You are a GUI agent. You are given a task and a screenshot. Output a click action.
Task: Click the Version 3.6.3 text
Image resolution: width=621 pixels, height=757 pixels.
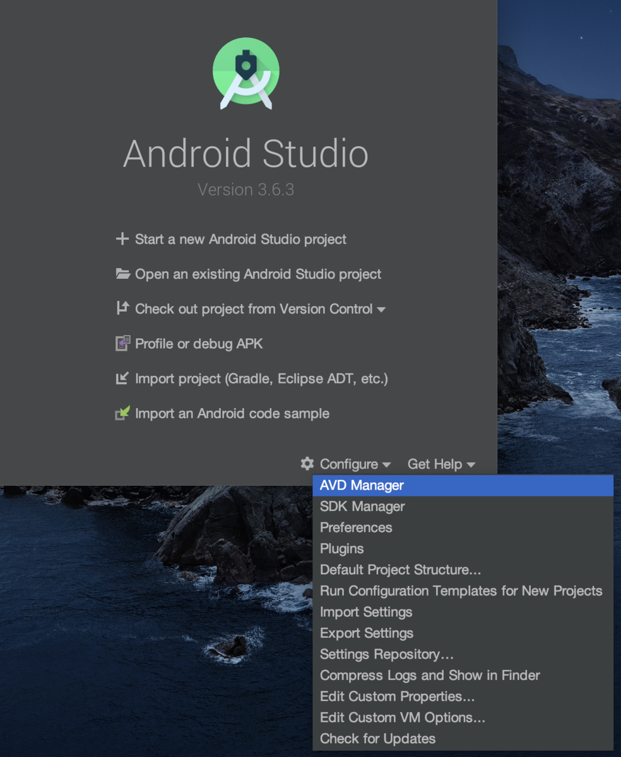click(x=246, y=189)
